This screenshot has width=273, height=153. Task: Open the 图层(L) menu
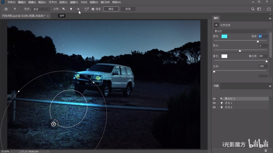42,2
